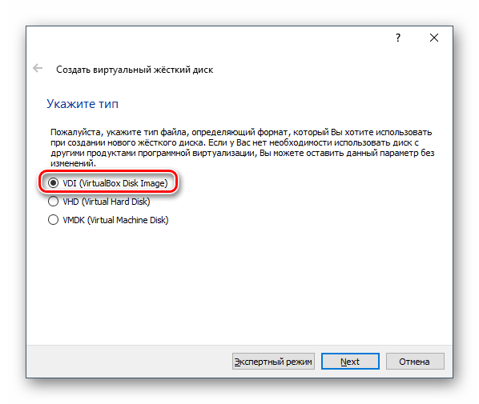Click the heading "Укажите тип"
Viewport: 479px width, 404px height.
coord(83,104)
